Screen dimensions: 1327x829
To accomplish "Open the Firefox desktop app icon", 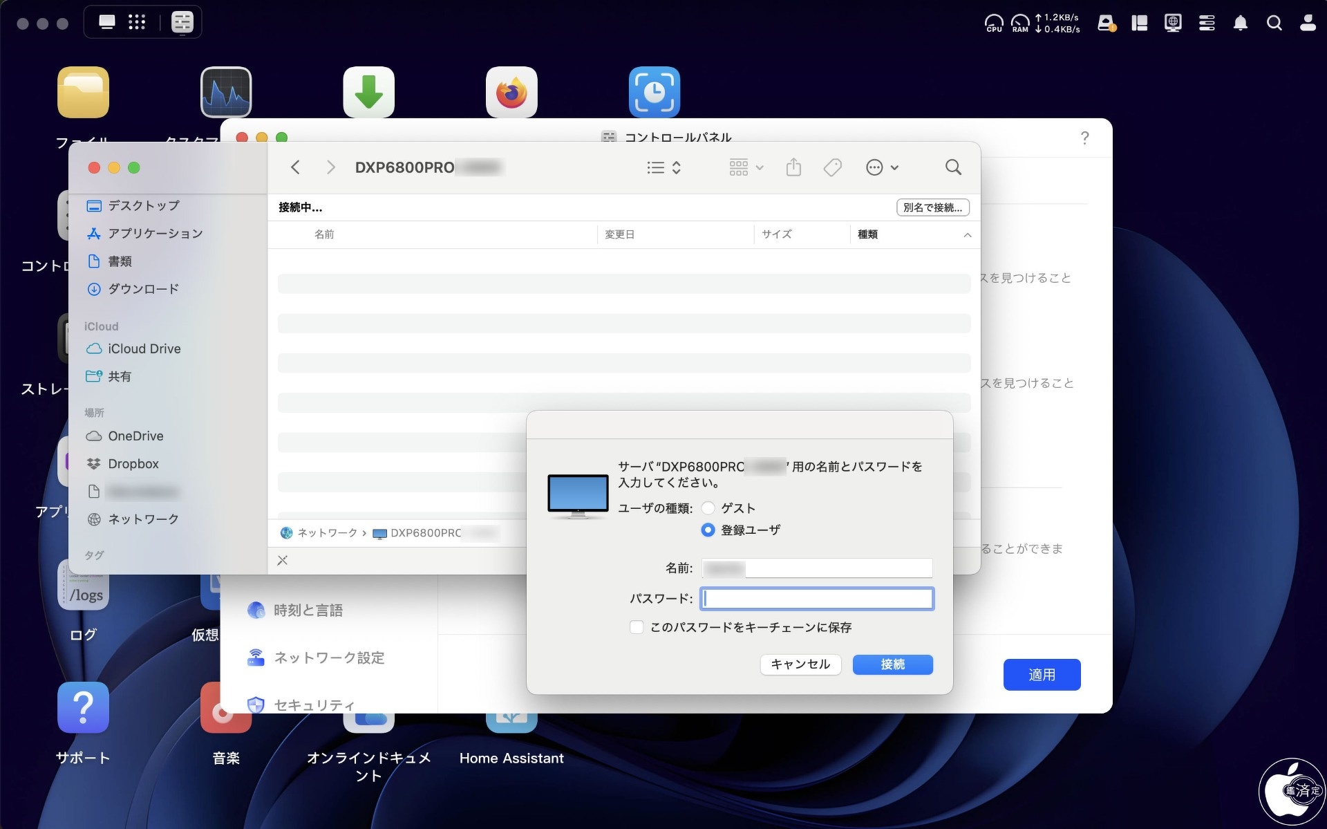I will (511, 92).
